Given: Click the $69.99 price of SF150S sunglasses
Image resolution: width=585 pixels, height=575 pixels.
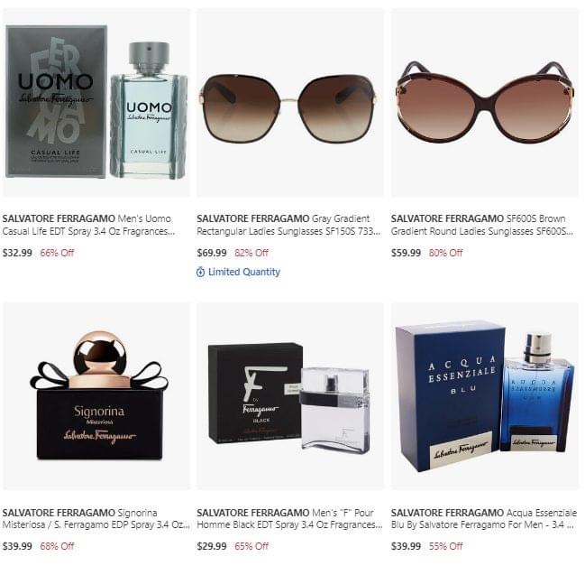Looking at the screenshot, I should (212, 253).
